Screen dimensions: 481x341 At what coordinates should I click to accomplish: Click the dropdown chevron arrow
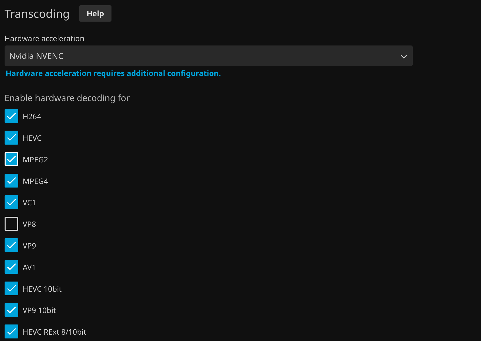pos(404,56)
